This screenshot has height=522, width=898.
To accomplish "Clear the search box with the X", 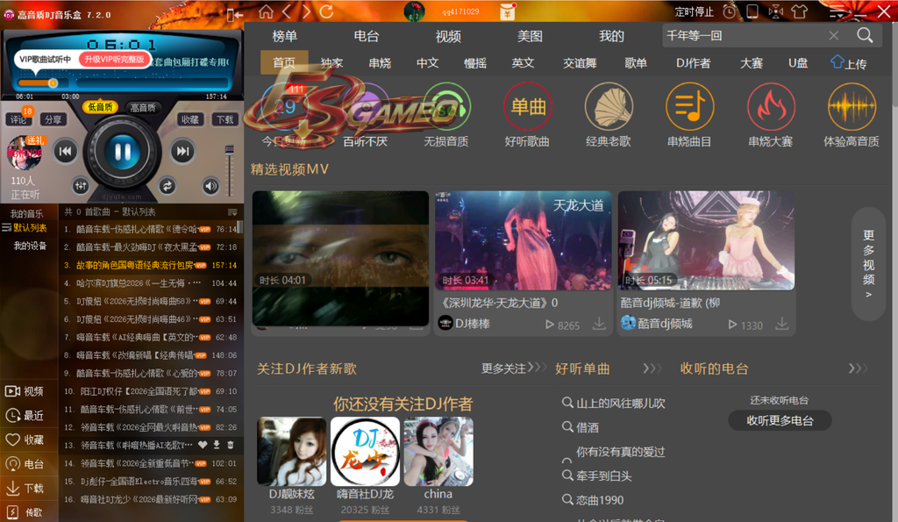I will point(834,35).
